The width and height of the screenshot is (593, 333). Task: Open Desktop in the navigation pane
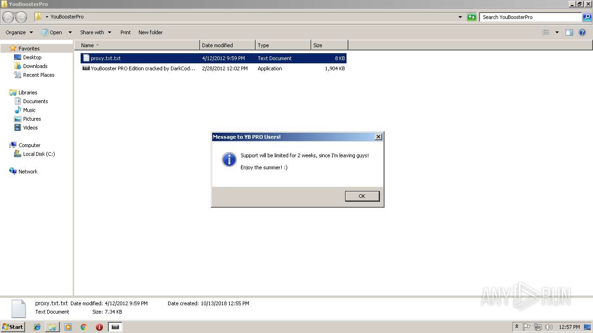point(32,57)
